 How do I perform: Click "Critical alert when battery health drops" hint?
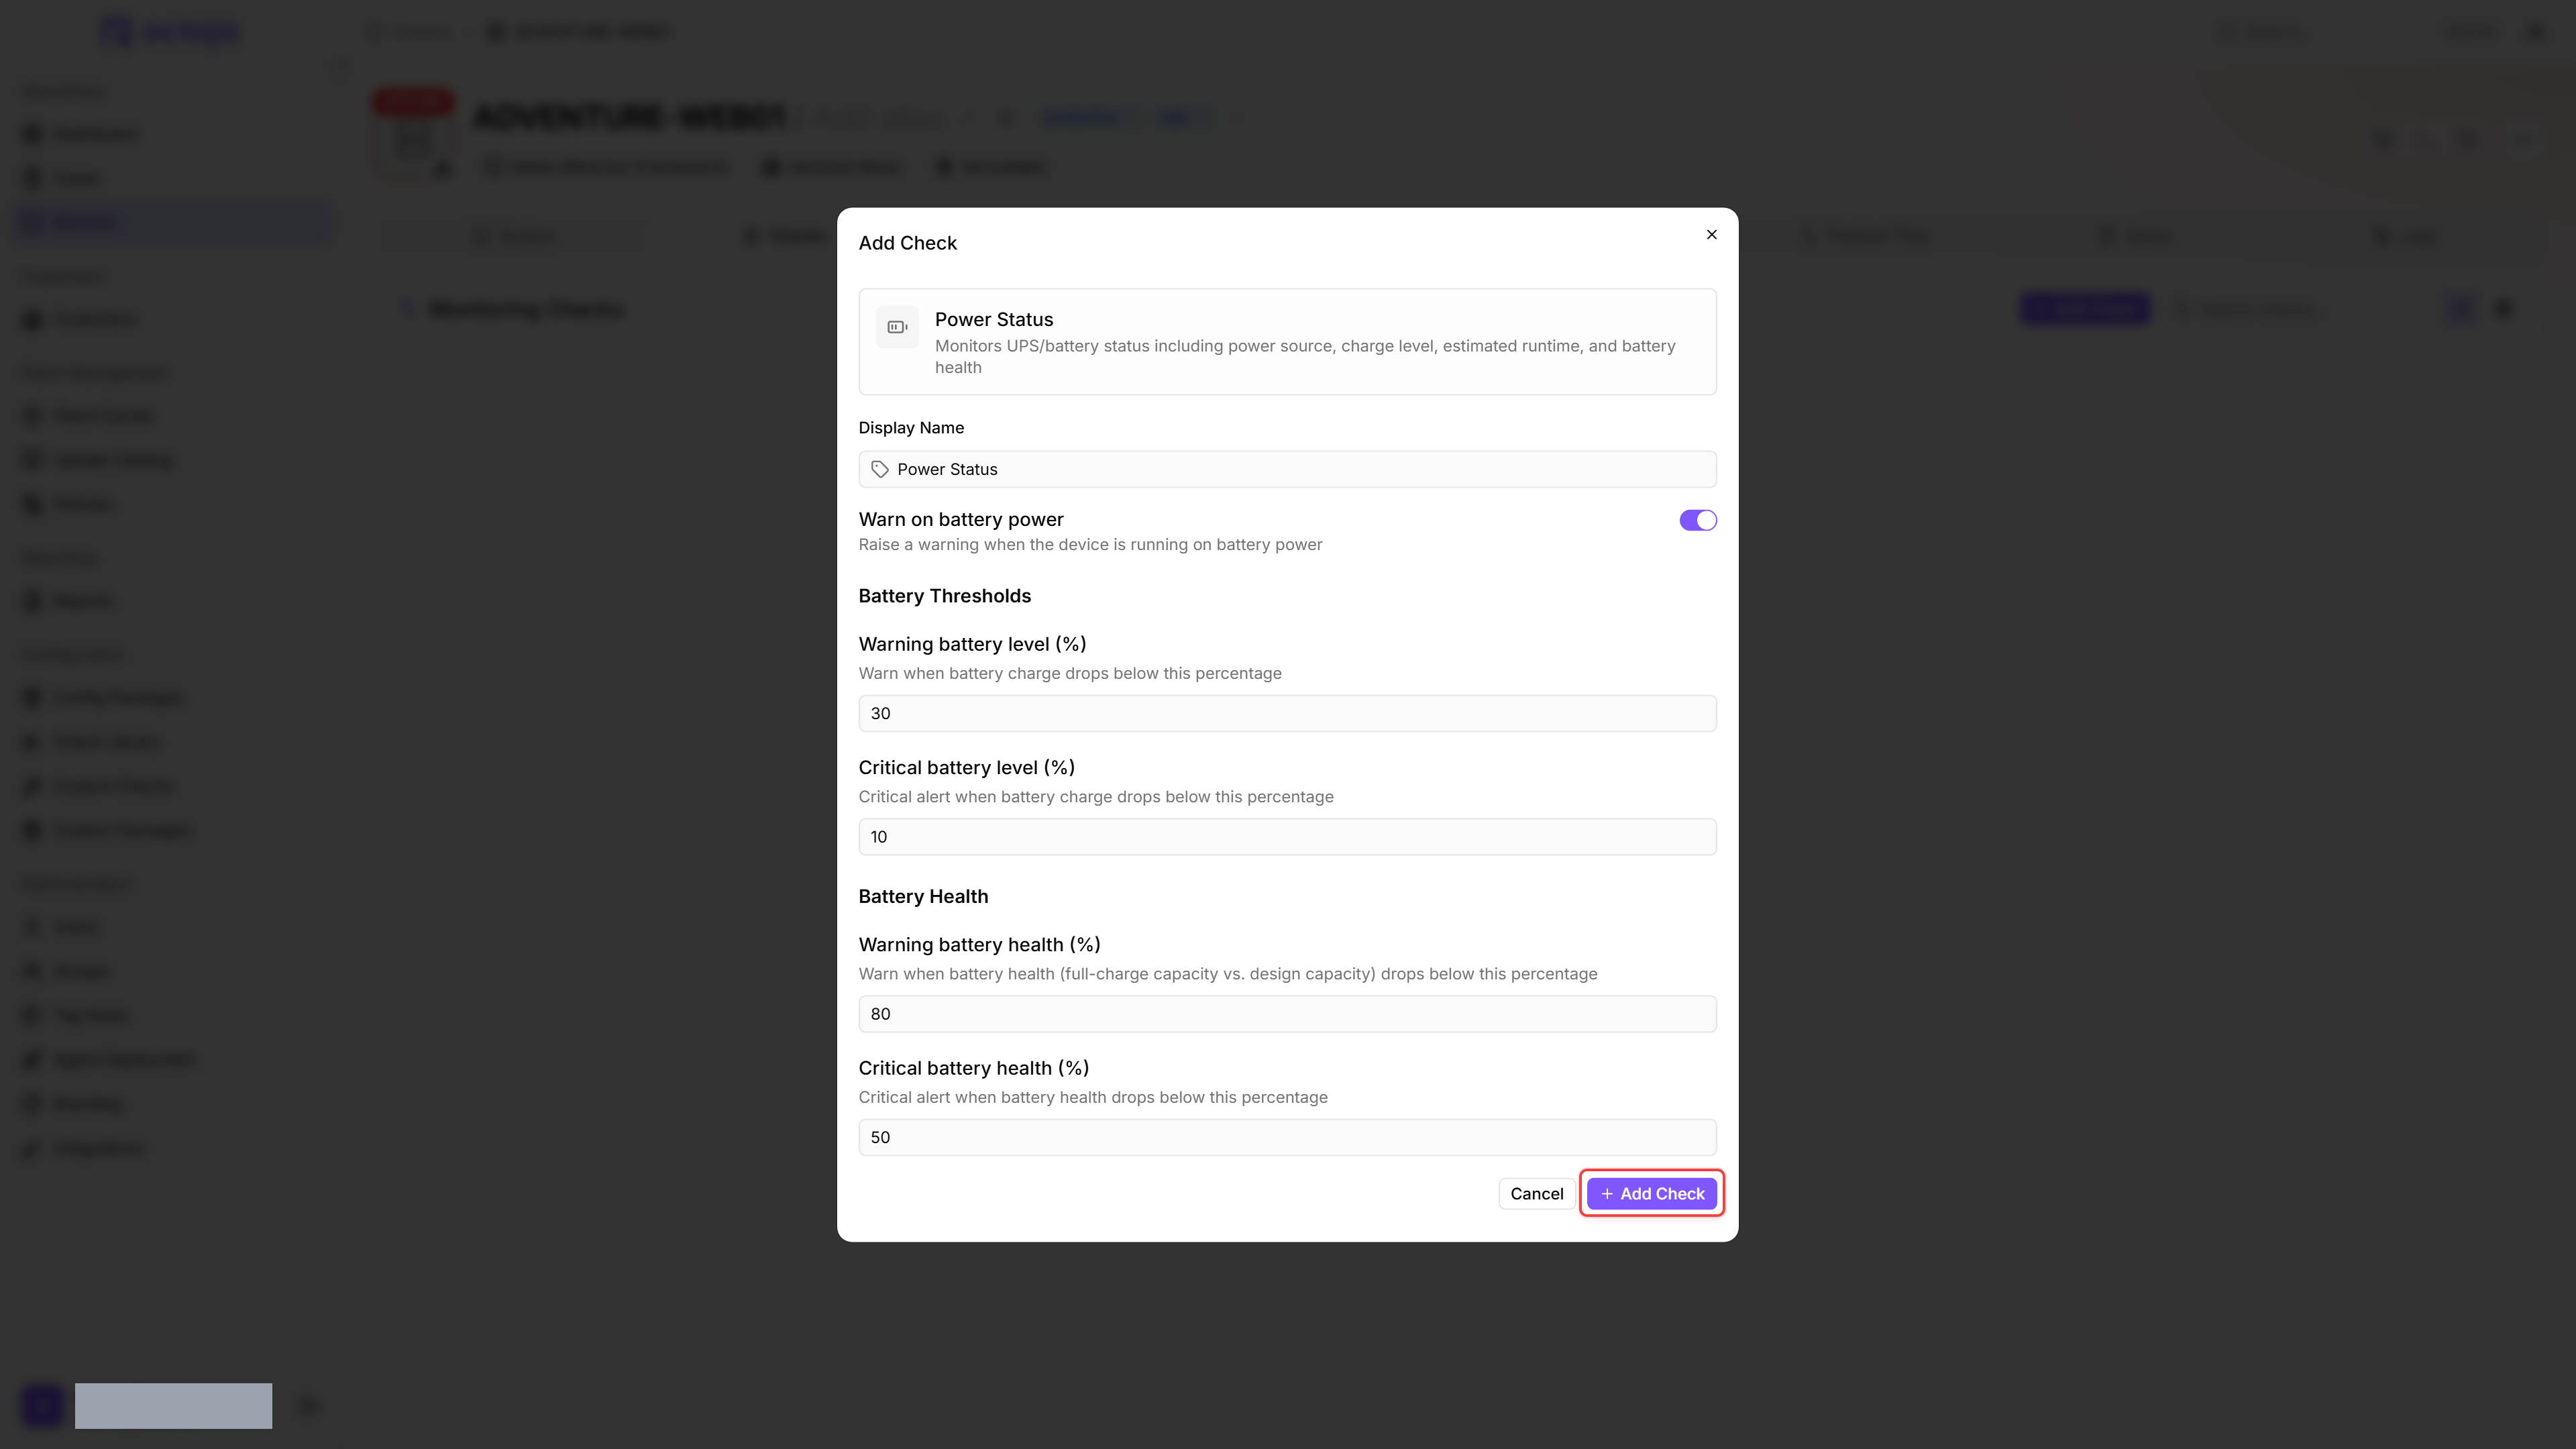(1092, 1097)
